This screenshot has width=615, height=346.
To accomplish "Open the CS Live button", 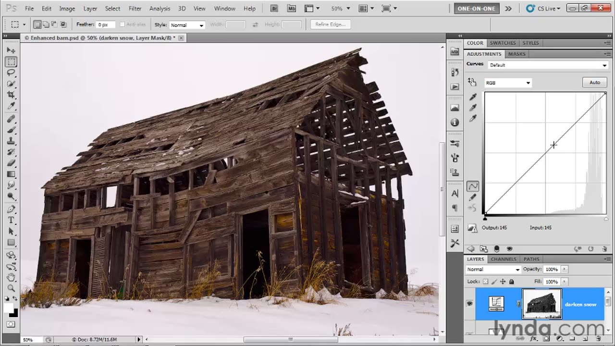I will tap(543, 8).
